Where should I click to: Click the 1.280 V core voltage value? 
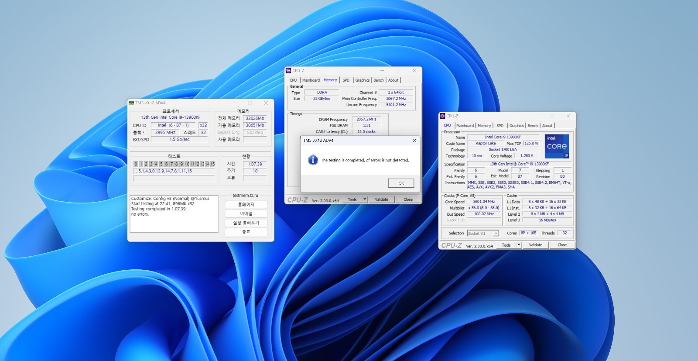click(527, 155)
